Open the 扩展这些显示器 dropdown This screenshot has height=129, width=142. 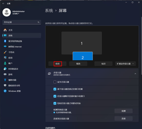coord(126,64)
